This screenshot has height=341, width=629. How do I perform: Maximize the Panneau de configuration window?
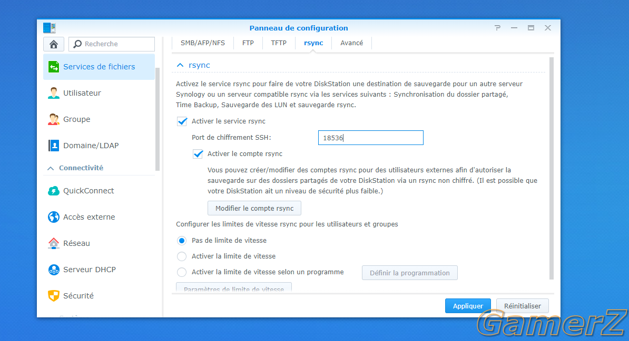click(530, 28)
